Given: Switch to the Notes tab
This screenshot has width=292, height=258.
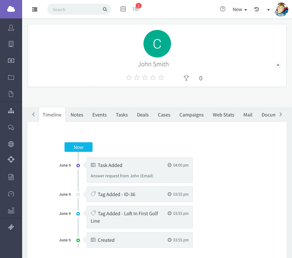Looking at the screenshot, I should click(77, 115).
